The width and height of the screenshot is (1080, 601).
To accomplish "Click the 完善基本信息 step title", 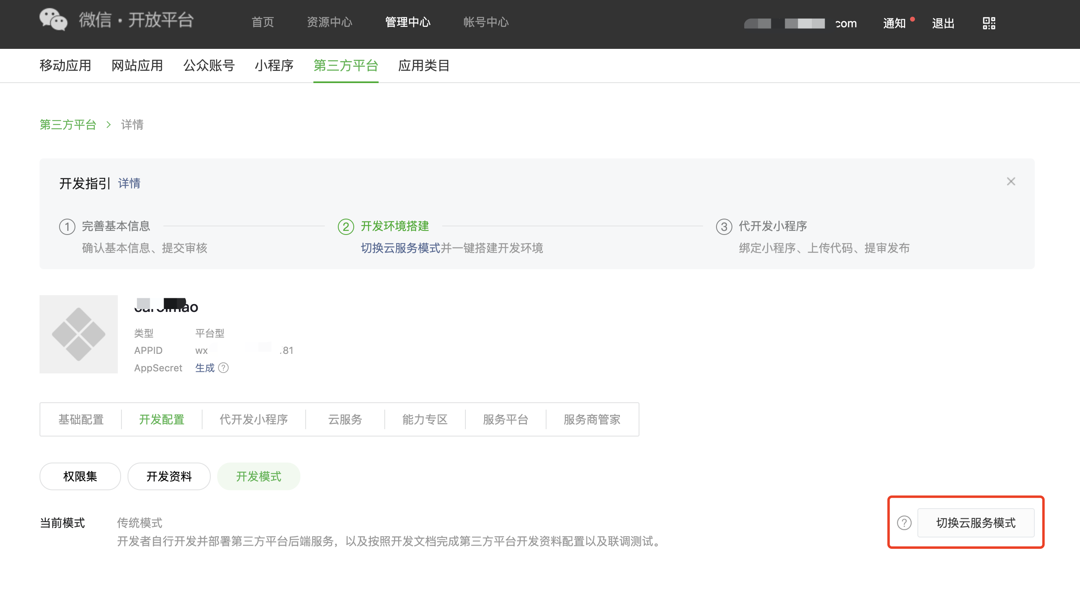I will tap(116, 226).
